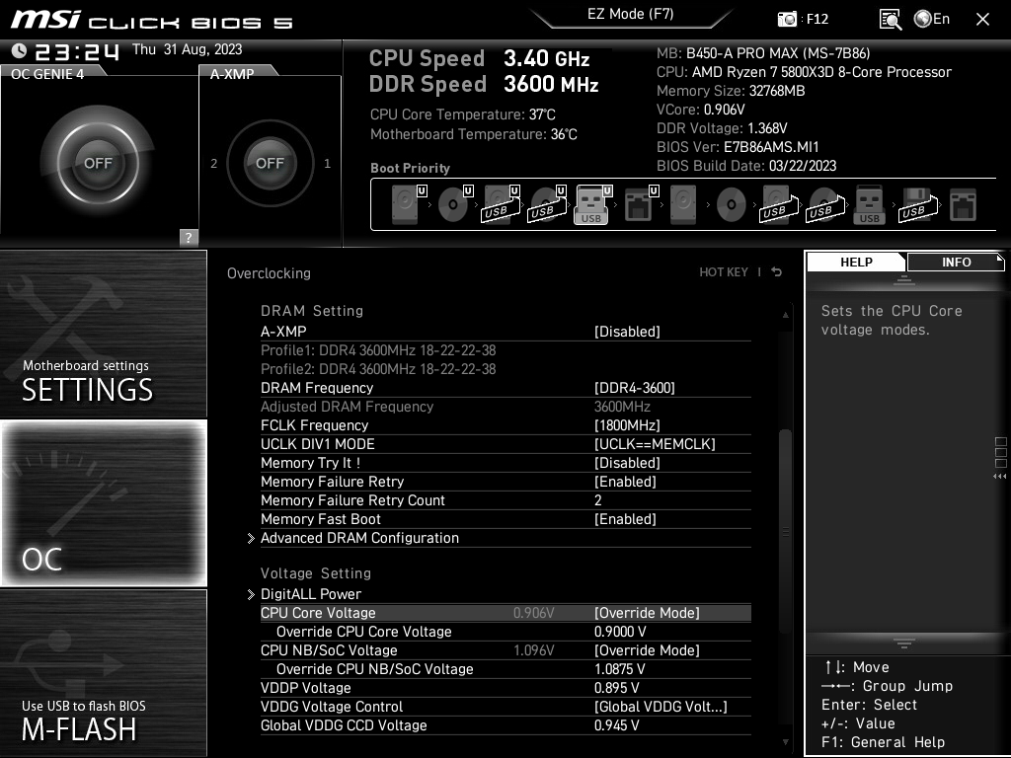This screenshot has height=758, width=1011.
Task: Select the legacy USB key boot icon
Action: point(869,205)
